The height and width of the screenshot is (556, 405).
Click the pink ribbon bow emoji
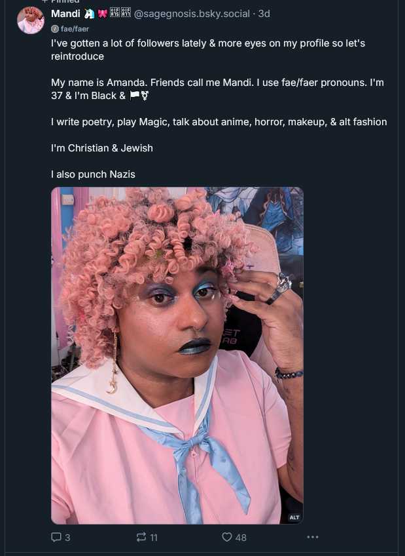(103, 14)
